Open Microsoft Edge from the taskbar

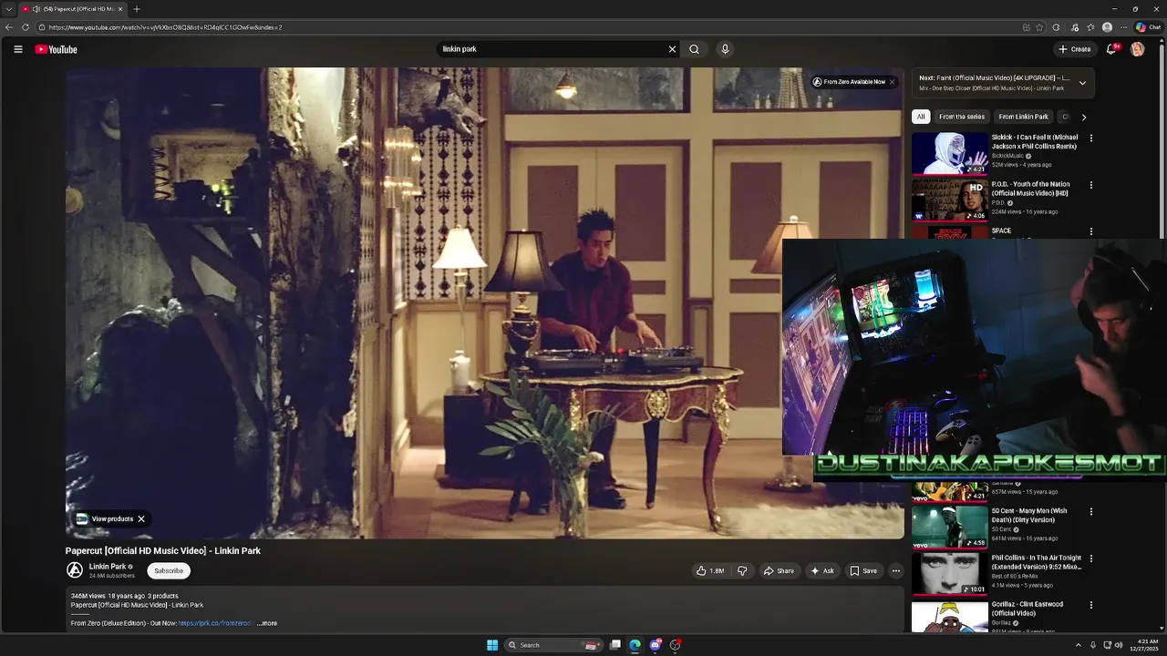pyautogui.click(x=635, y=645)
